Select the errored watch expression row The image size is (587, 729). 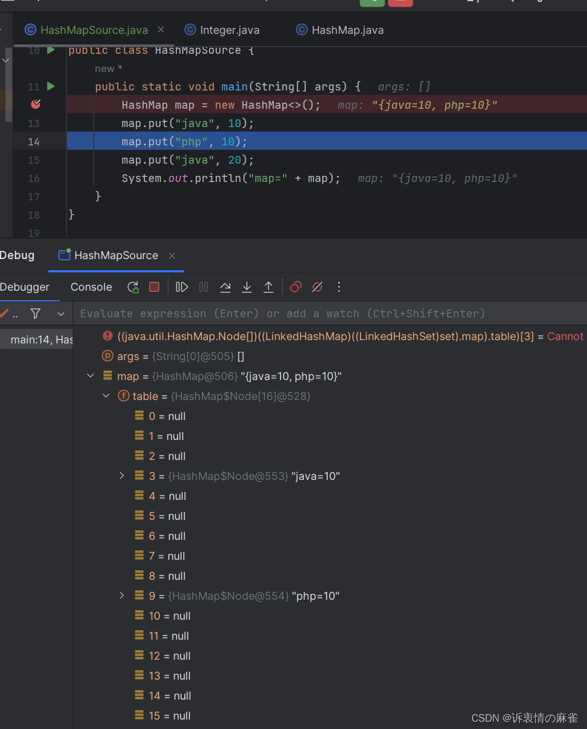330,336
